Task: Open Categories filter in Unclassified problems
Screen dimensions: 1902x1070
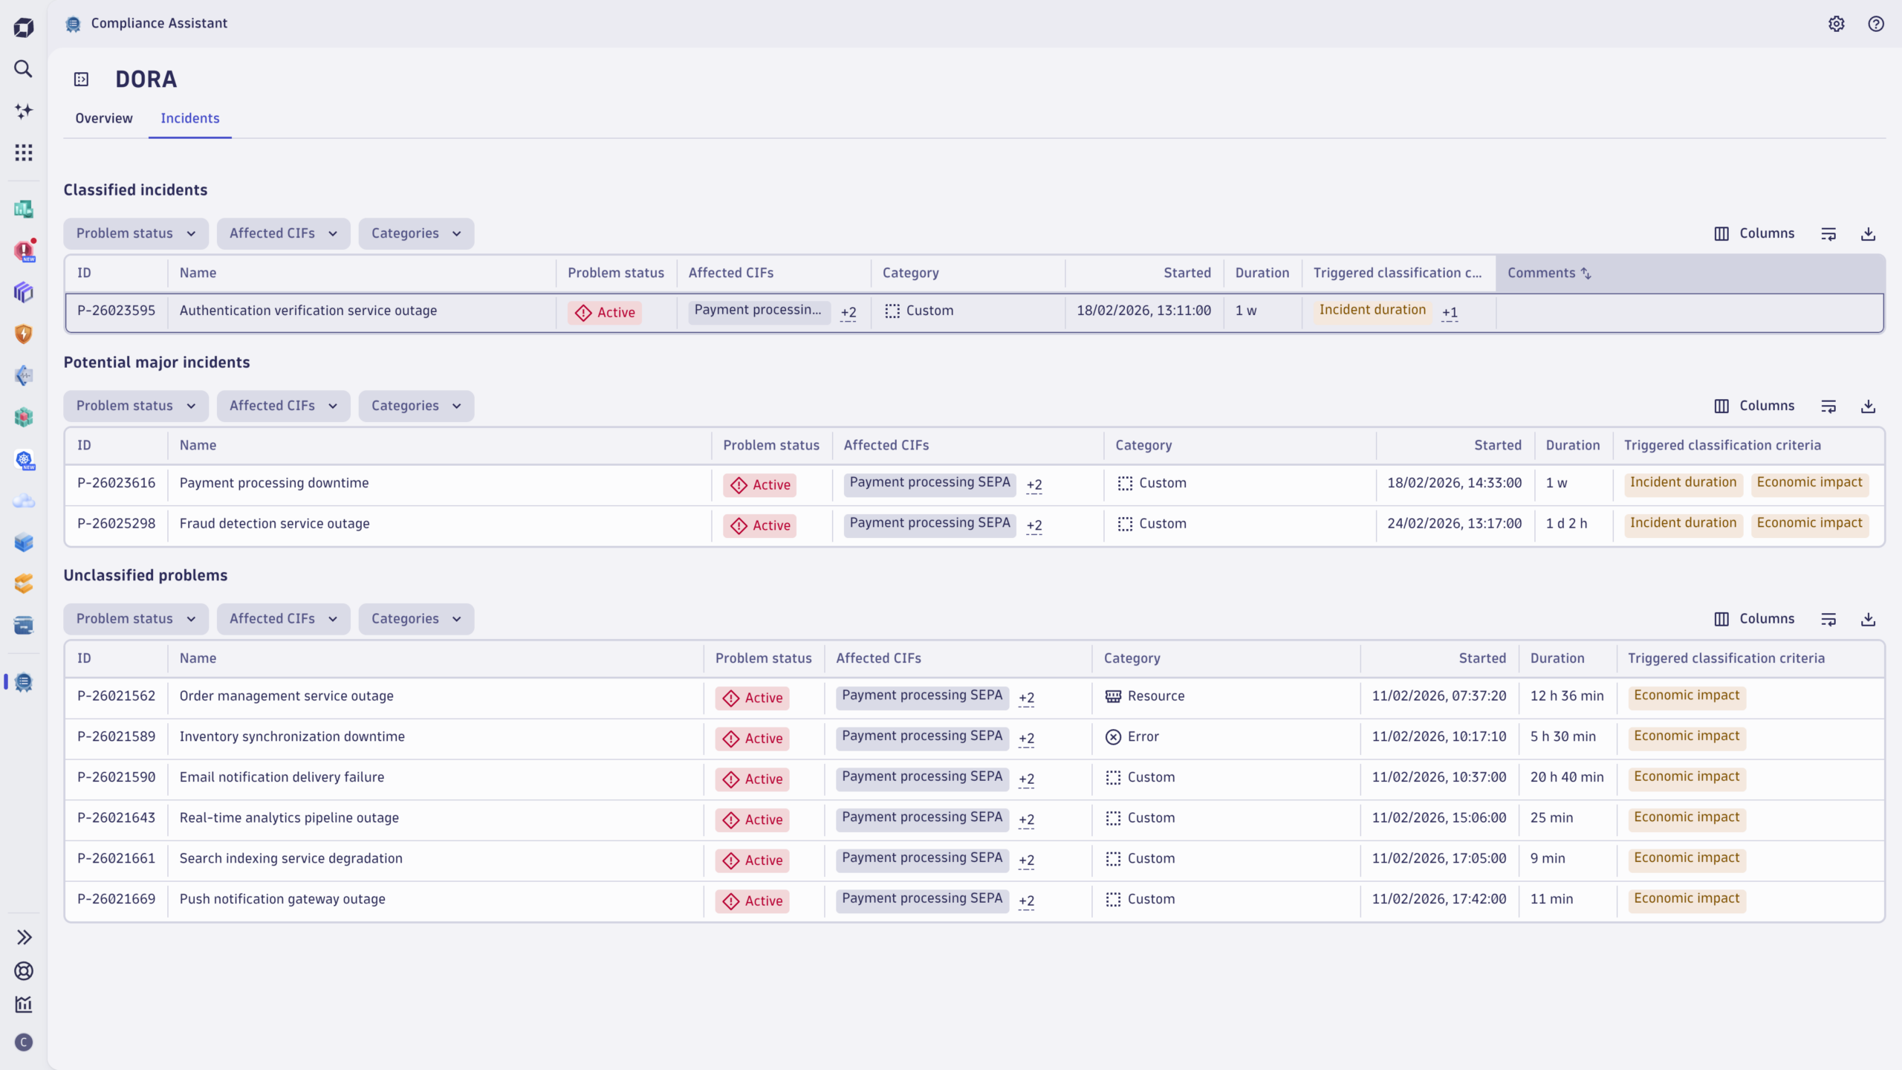Action: tap(415, 619)
